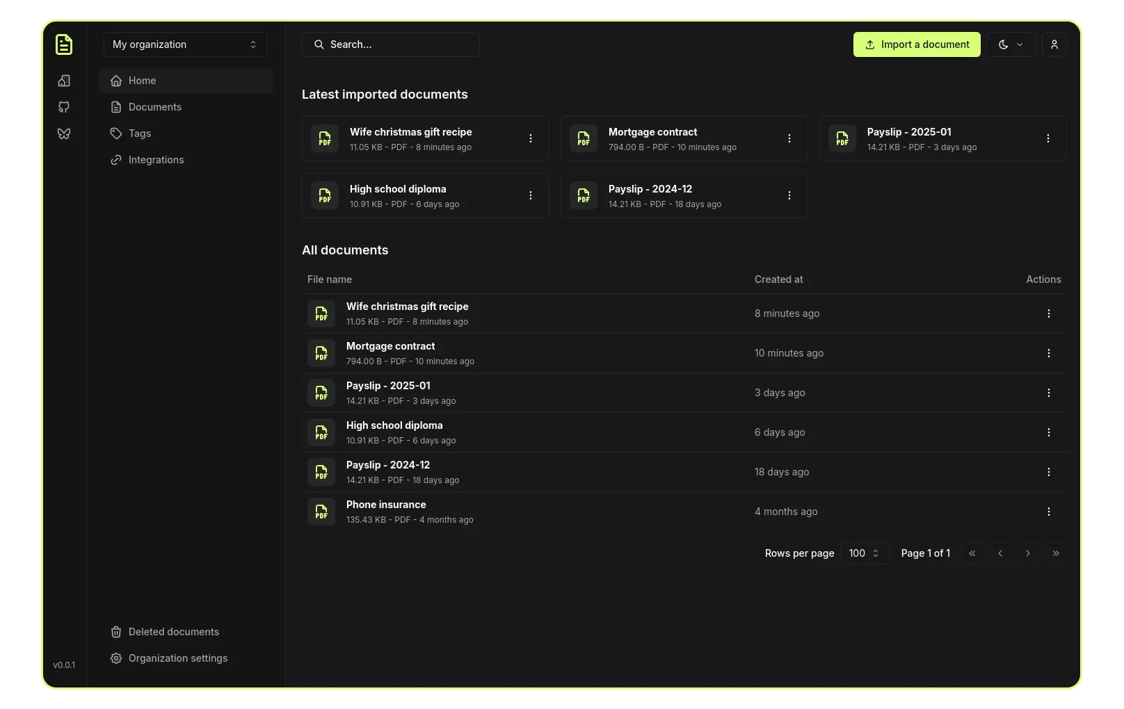Toggle the dark mode theme switcher
The height and width of the screenshot is (709, 1124).
(1011, 44)
